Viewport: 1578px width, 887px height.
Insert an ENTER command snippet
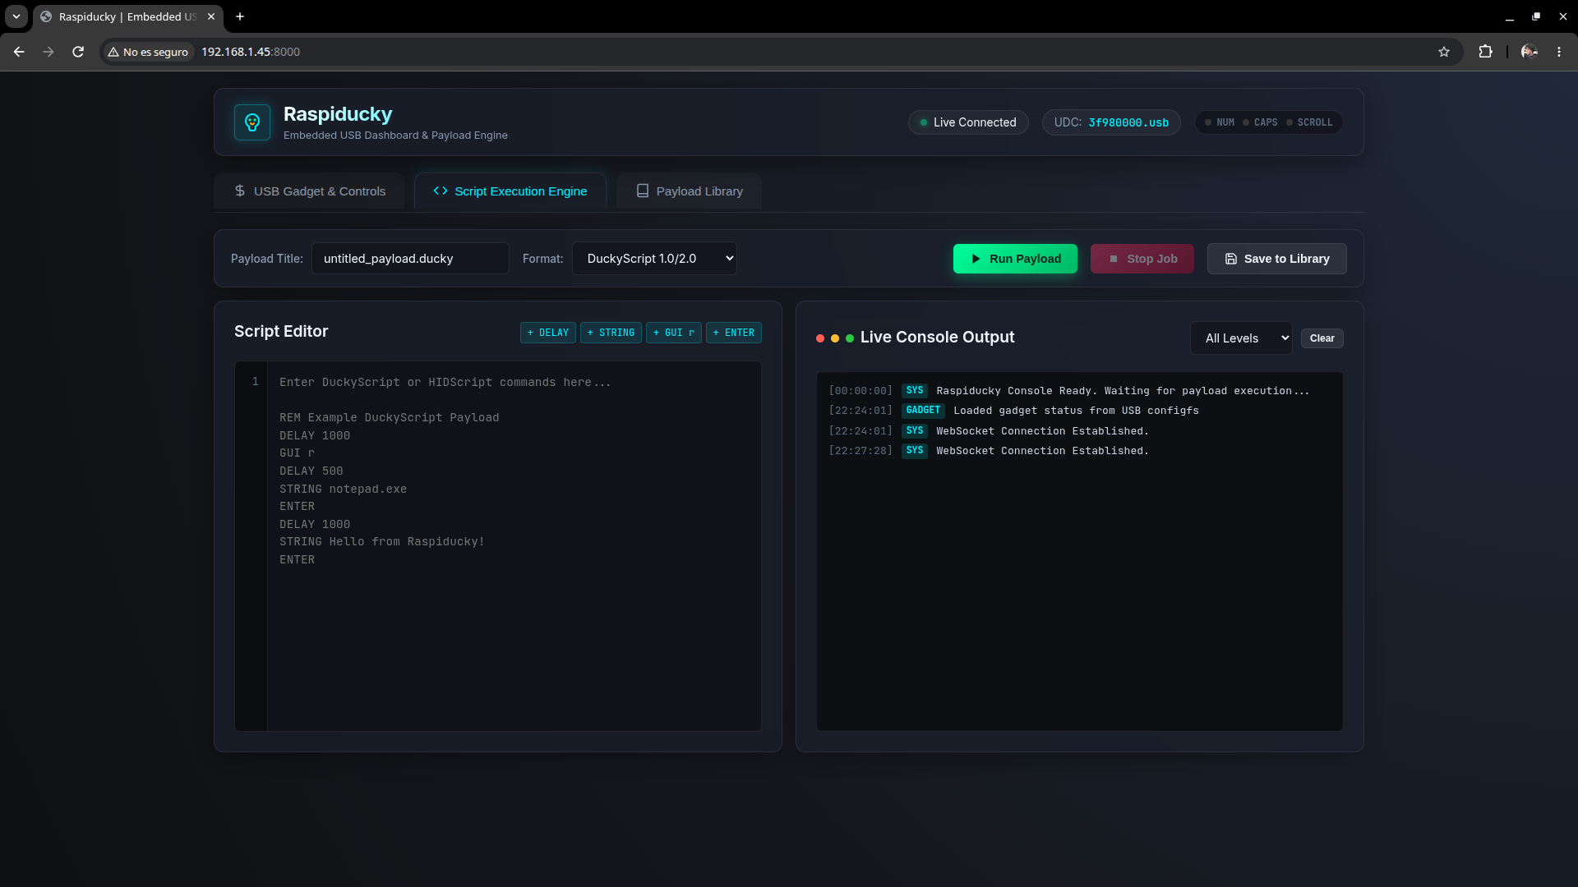pos(734,333)
